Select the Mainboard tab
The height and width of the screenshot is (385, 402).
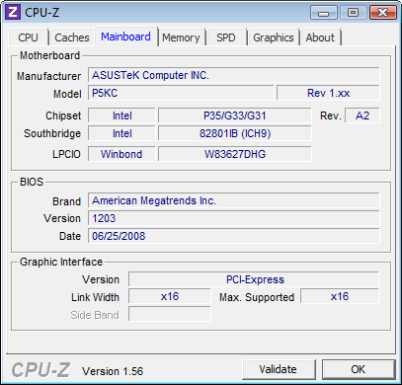pos(125,37)
